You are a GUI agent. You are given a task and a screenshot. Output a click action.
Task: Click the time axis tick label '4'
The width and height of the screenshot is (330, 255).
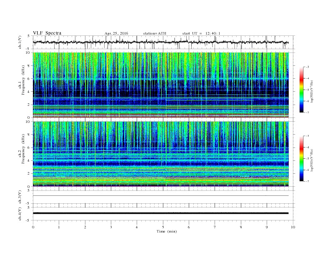click(137, 227)
